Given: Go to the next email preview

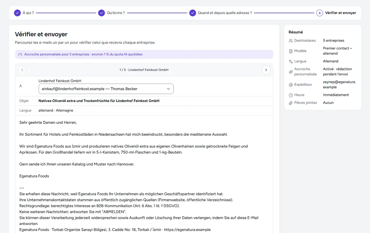Looking at the screenshot, I should [266, 70].
